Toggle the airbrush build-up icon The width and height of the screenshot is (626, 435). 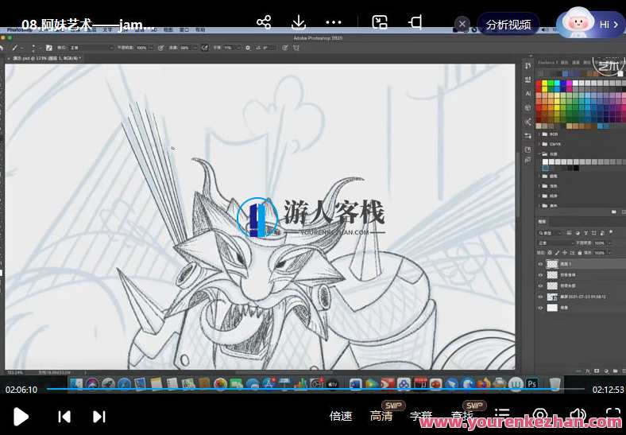(204, 48)
